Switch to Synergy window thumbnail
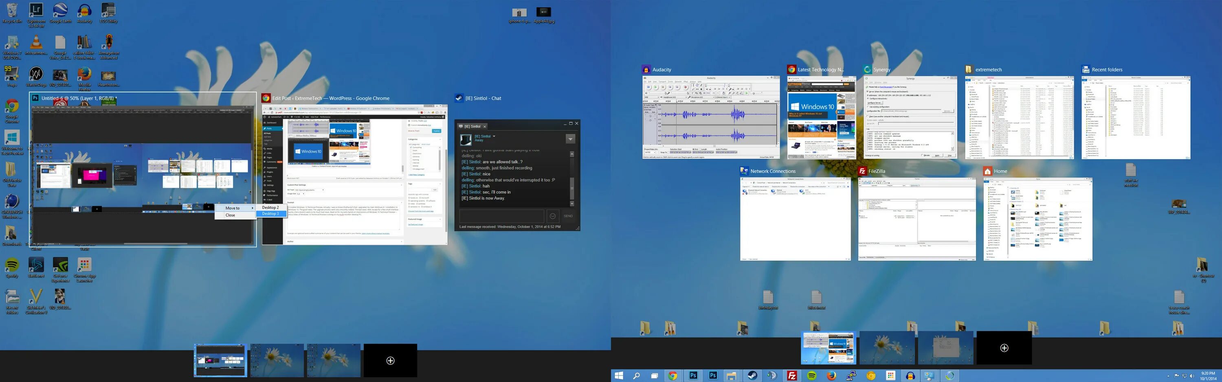 (x=910, y=117)
